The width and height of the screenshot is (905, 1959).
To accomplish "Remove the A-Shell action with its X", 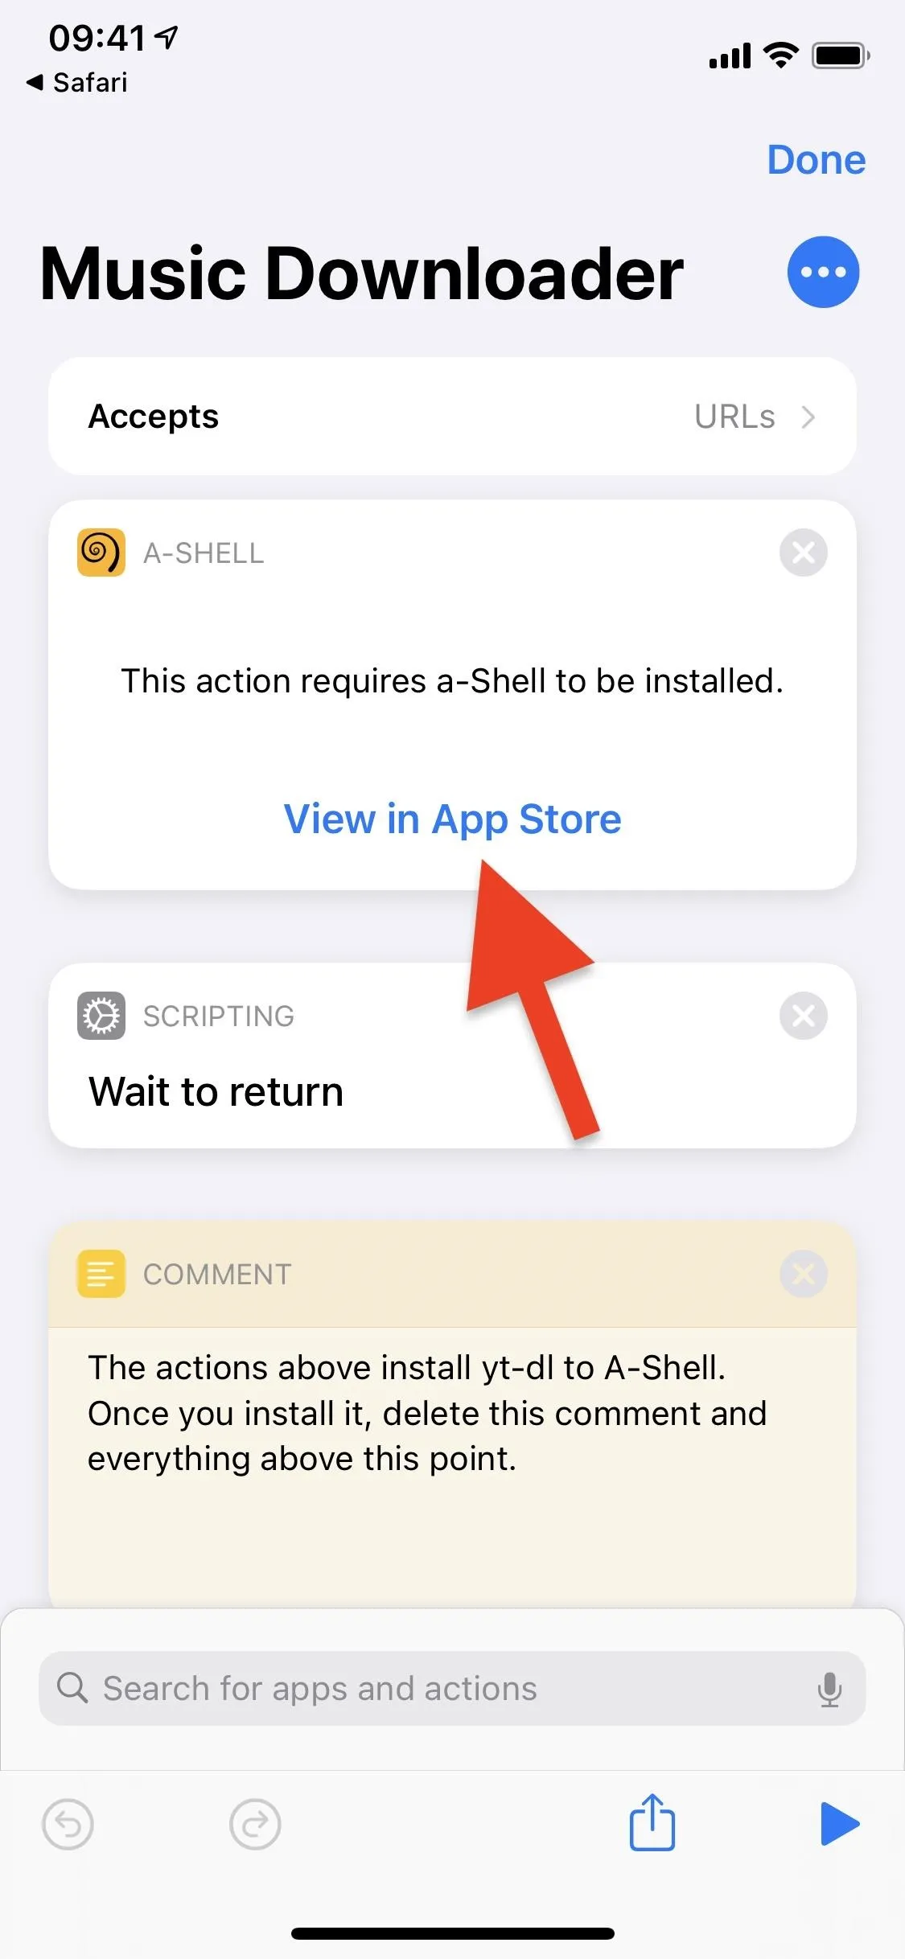I will pos(803,552).
